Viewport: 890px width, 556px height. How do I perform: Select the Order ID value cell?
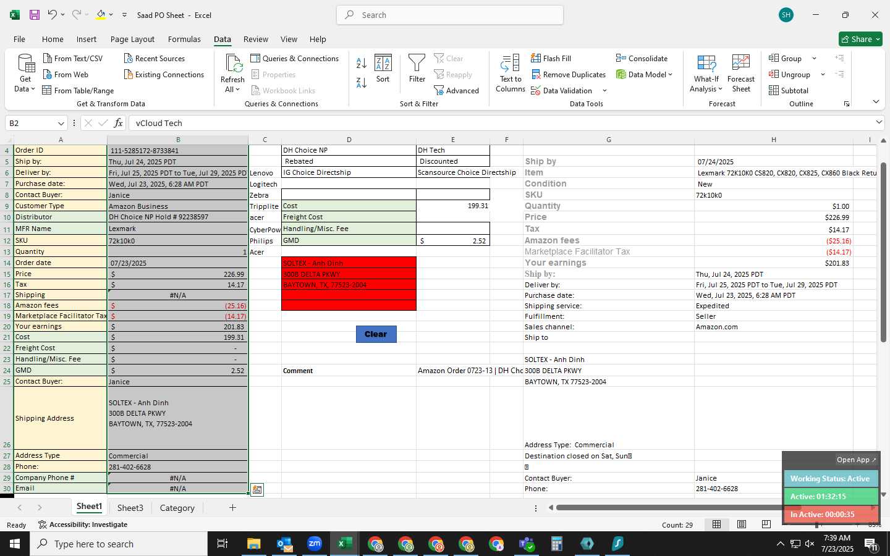click(177, 150)
